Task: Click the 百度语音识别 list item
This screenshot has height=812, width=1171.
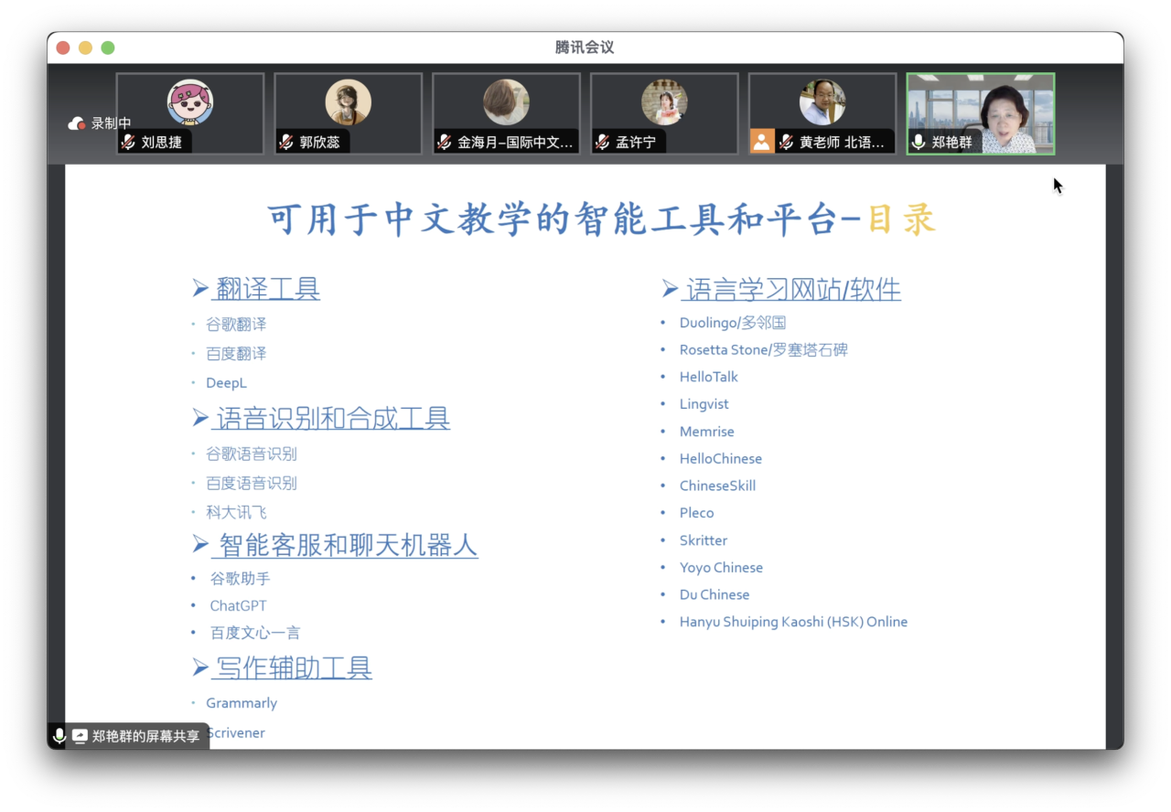Action: [252, 484]
